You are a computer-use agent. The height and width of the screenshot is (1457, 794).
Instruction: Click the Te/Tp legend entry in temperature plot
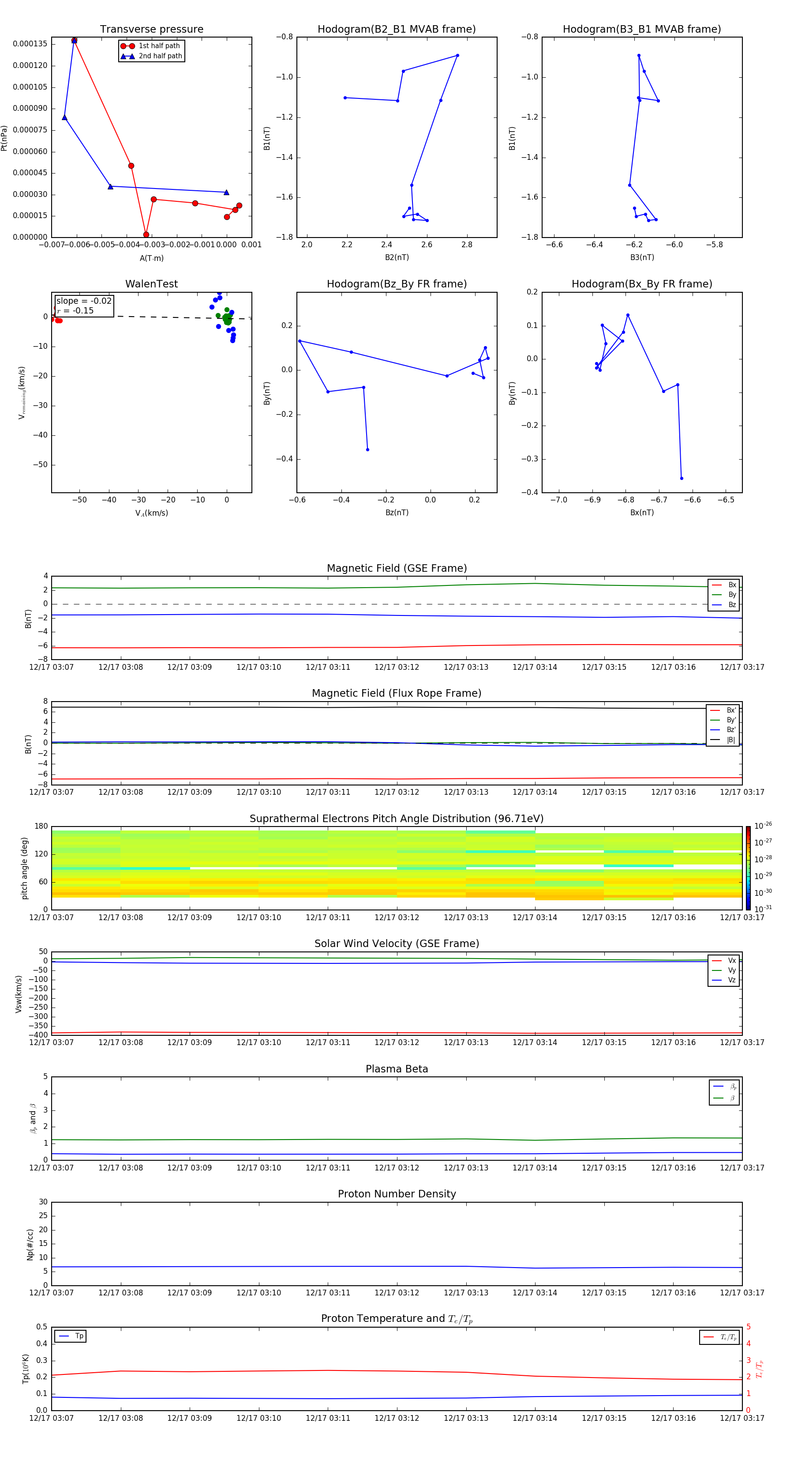pyautogui.click(x=719, y=1337)
